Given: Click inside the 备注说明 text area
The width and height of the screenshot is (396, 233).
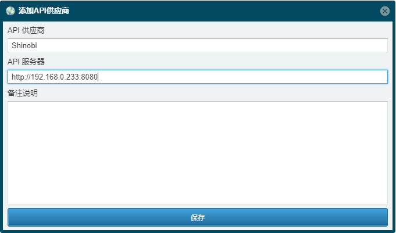Looking at the screenshot, I should (x=198, y=153).
